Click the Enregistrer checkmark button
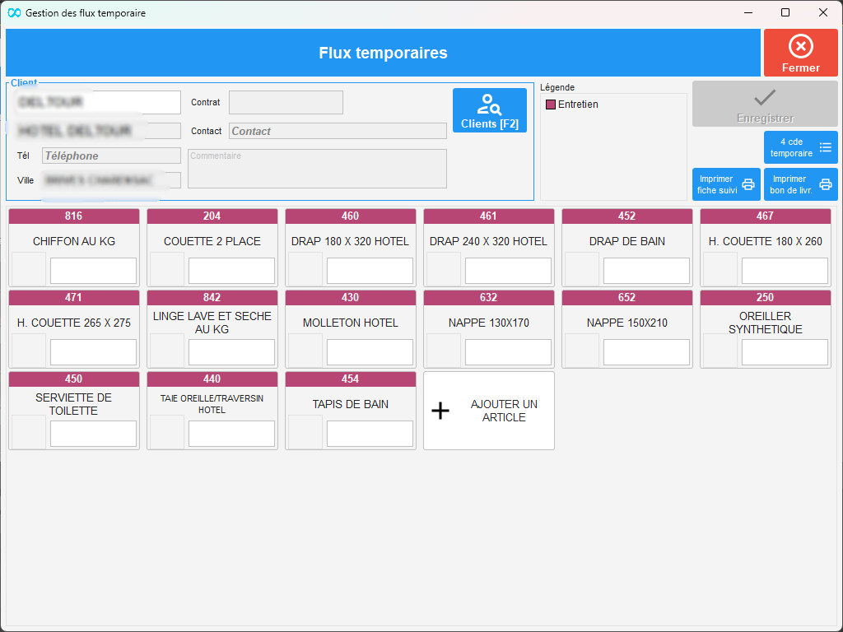The height and width of the screenshot is (632, 843). point(765,104)
